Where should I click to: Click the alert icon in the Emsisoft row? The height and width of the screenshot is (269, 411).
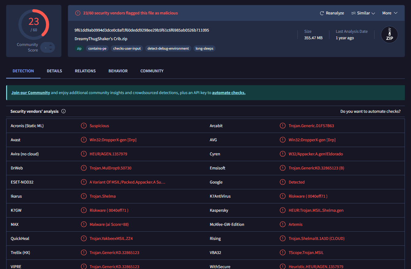click(283, 168)
